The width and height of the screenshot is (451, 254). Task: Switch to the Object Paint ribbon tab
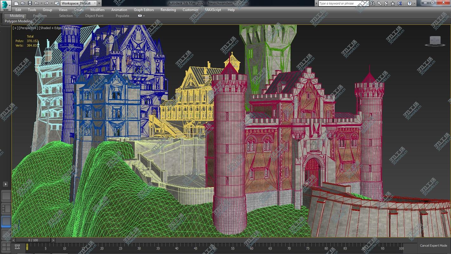click(x=94, y=16)
